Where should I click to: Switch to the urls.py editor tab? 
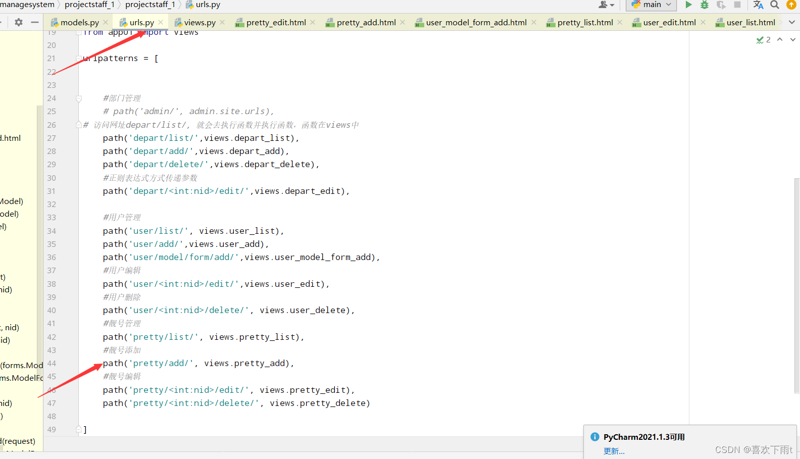(141, 22)
